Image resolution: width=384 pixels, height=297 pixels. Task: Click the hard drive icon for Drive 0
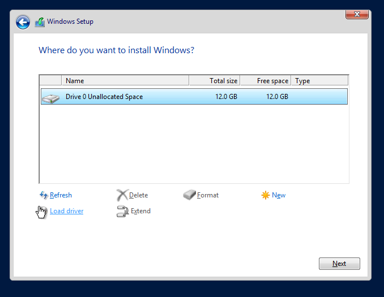[50, 97]
